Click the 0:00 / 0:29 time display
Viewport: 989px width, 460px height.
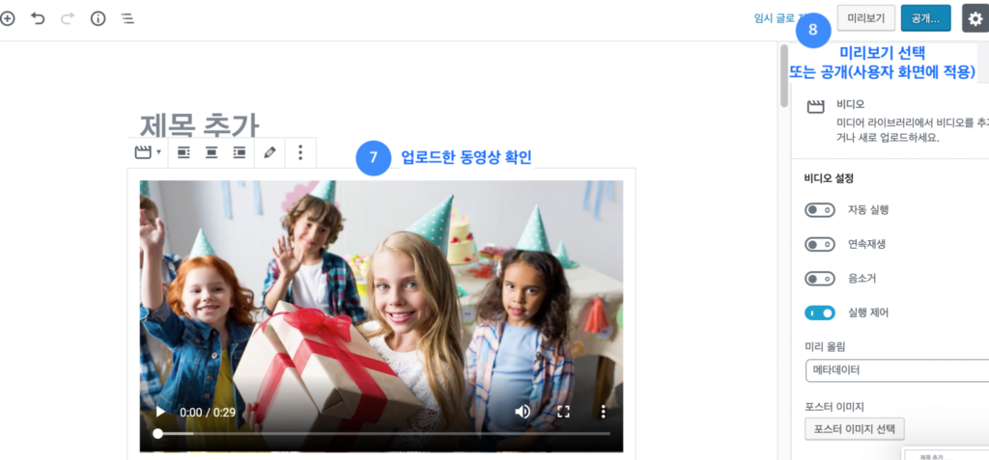208,412
